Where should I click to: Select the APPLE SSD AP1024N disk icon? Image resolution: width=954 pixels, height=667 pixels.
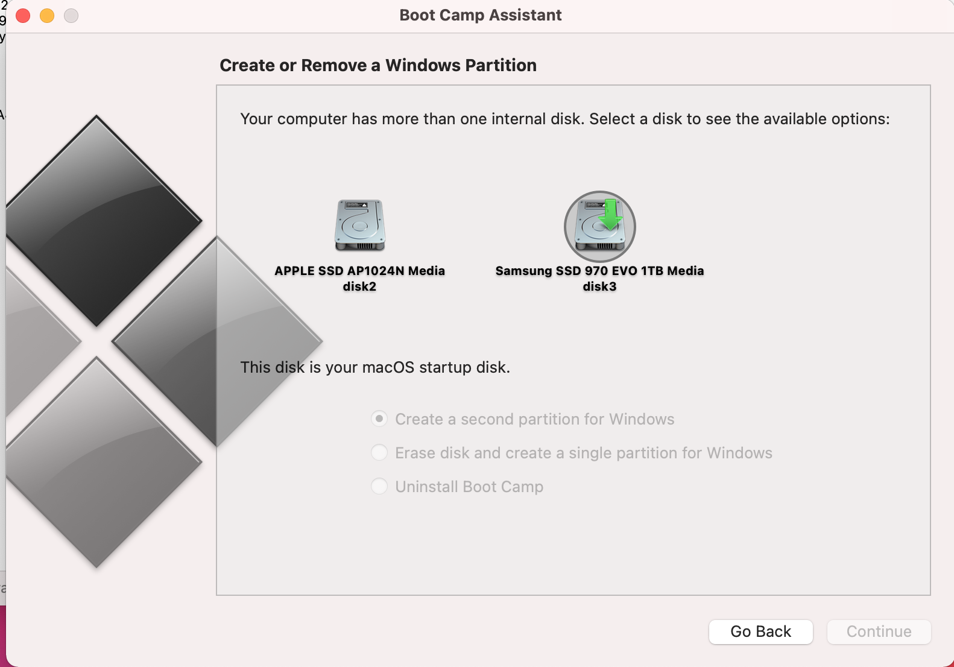click(x=360, y=226)
